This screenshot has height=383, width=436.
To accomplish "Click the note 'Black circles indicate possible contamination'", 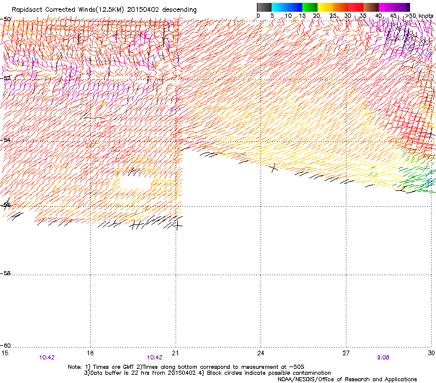I will pos(269,373).
